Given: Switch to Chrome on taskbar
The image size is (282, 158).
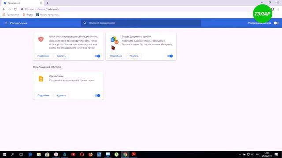Looking at the screenshot, I should coord(125,154).
